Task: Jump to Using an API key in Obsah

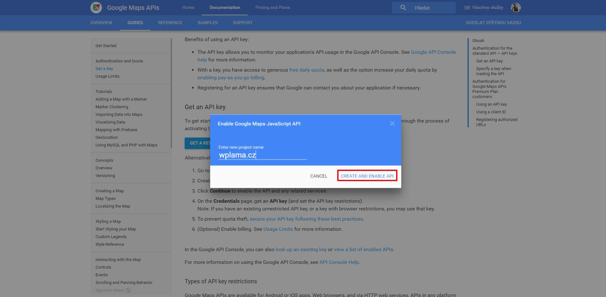Action: 491,104
